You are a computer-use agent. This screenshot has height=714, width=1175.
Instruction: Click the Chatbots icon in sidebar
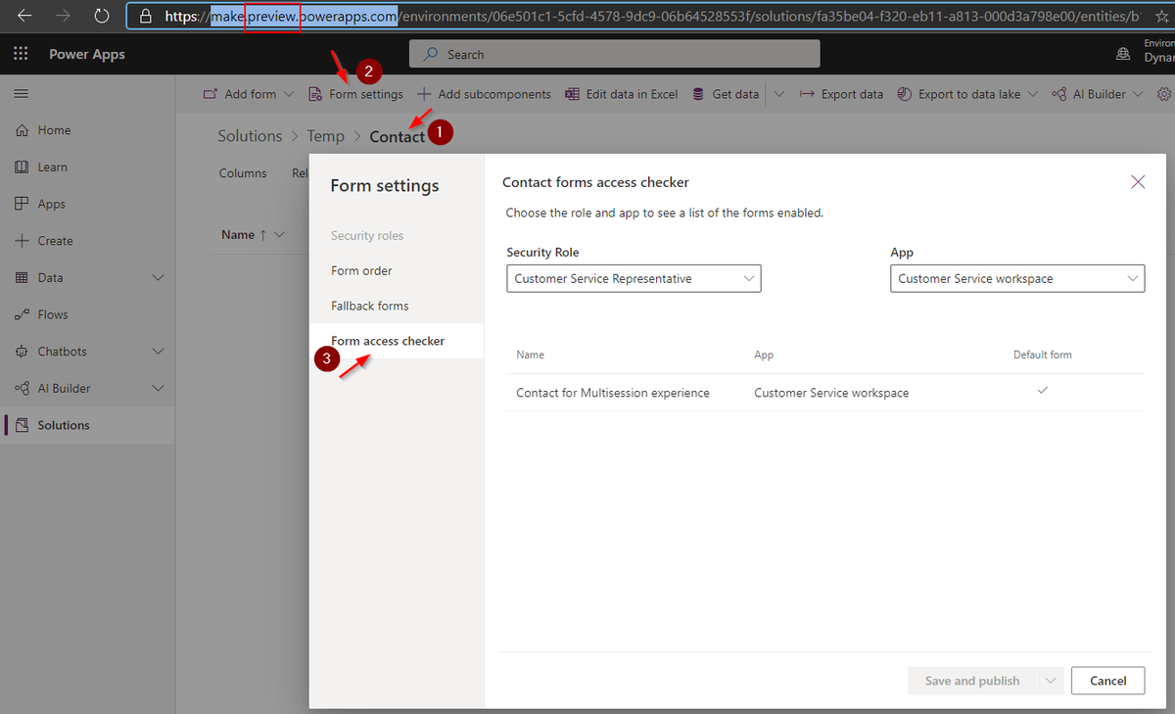(x=22, y=352)
